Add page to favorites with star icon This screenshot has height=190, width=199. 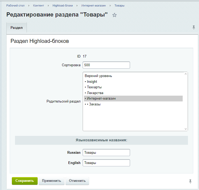[x=114, y=15]
